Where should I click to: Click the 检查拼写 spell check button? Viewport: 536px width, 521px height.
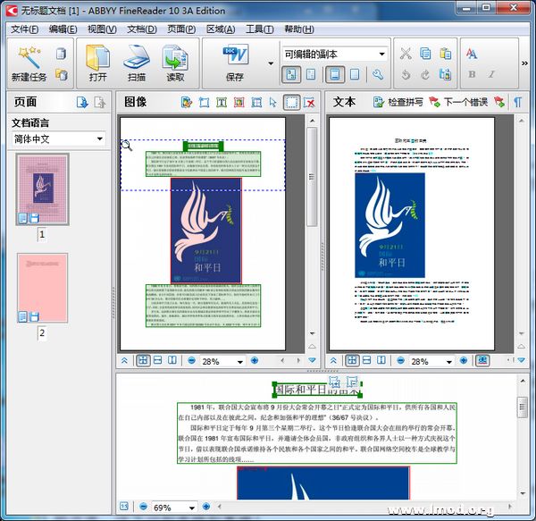tap(398, 103)
